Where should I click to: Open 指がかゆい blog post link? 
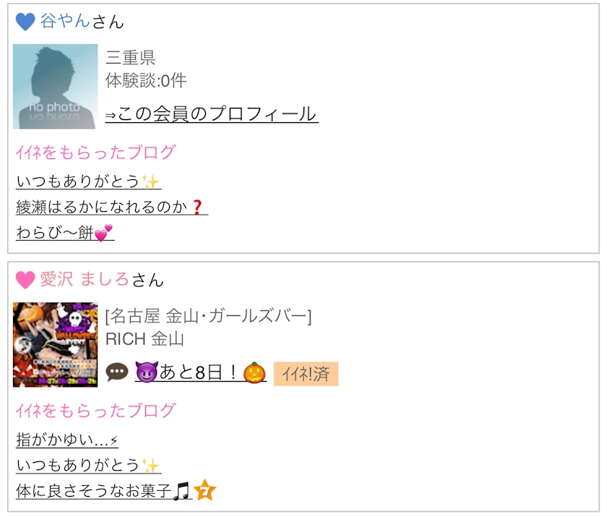(x=67, y=440)
